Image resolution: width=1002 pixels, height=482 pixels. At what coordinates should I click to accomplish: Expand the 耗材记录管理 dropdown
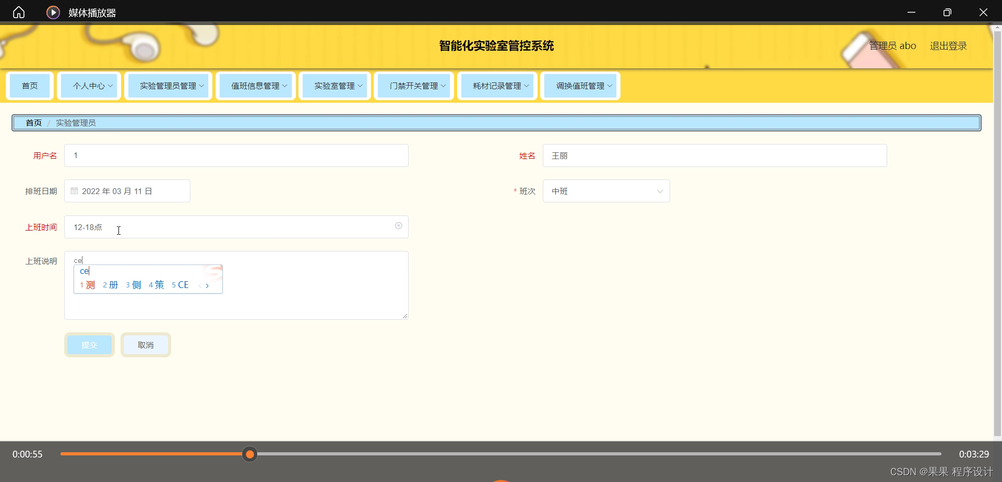(497, 86)
